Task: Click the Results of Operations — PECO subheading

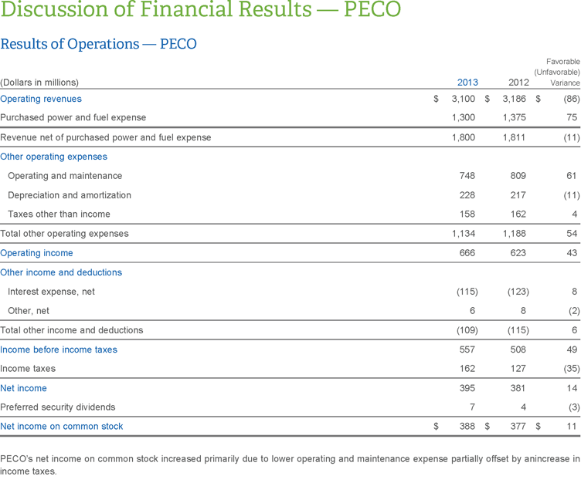Action: pos(98,44)
